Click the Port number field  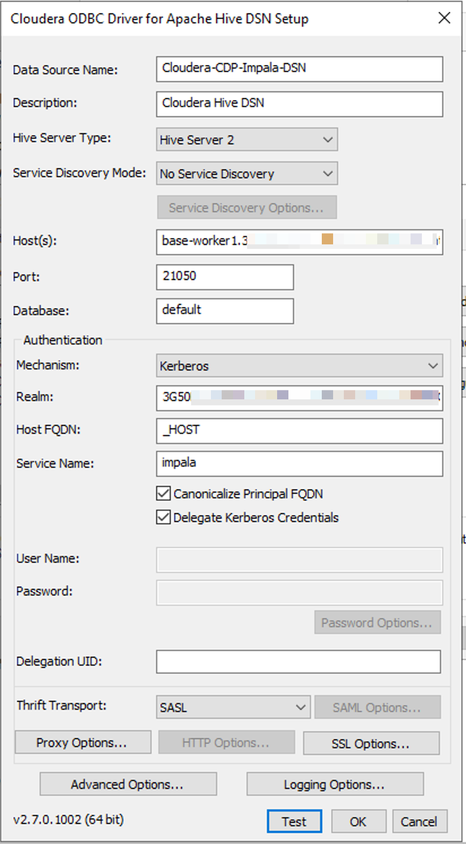pos(225,277)
